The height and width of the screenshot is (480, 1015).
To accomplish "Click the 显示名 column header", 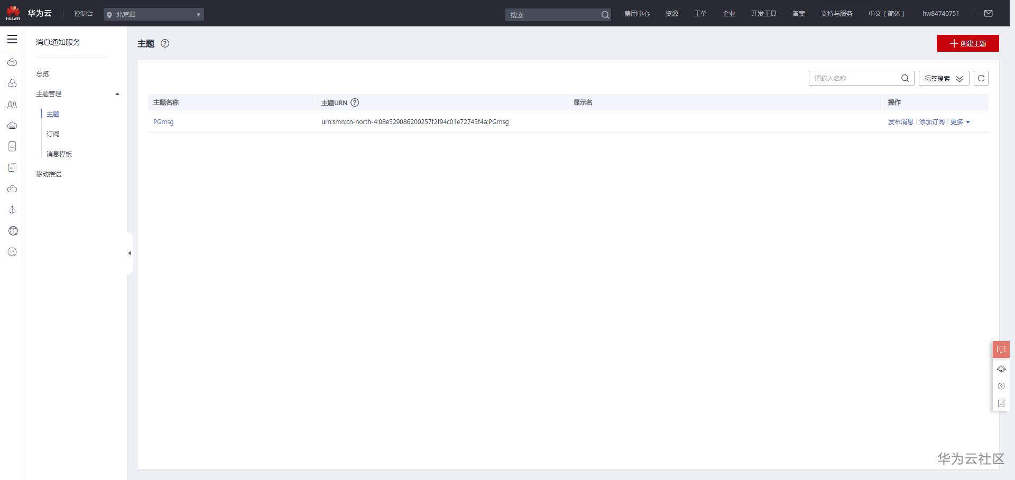I will click(583, 102).
